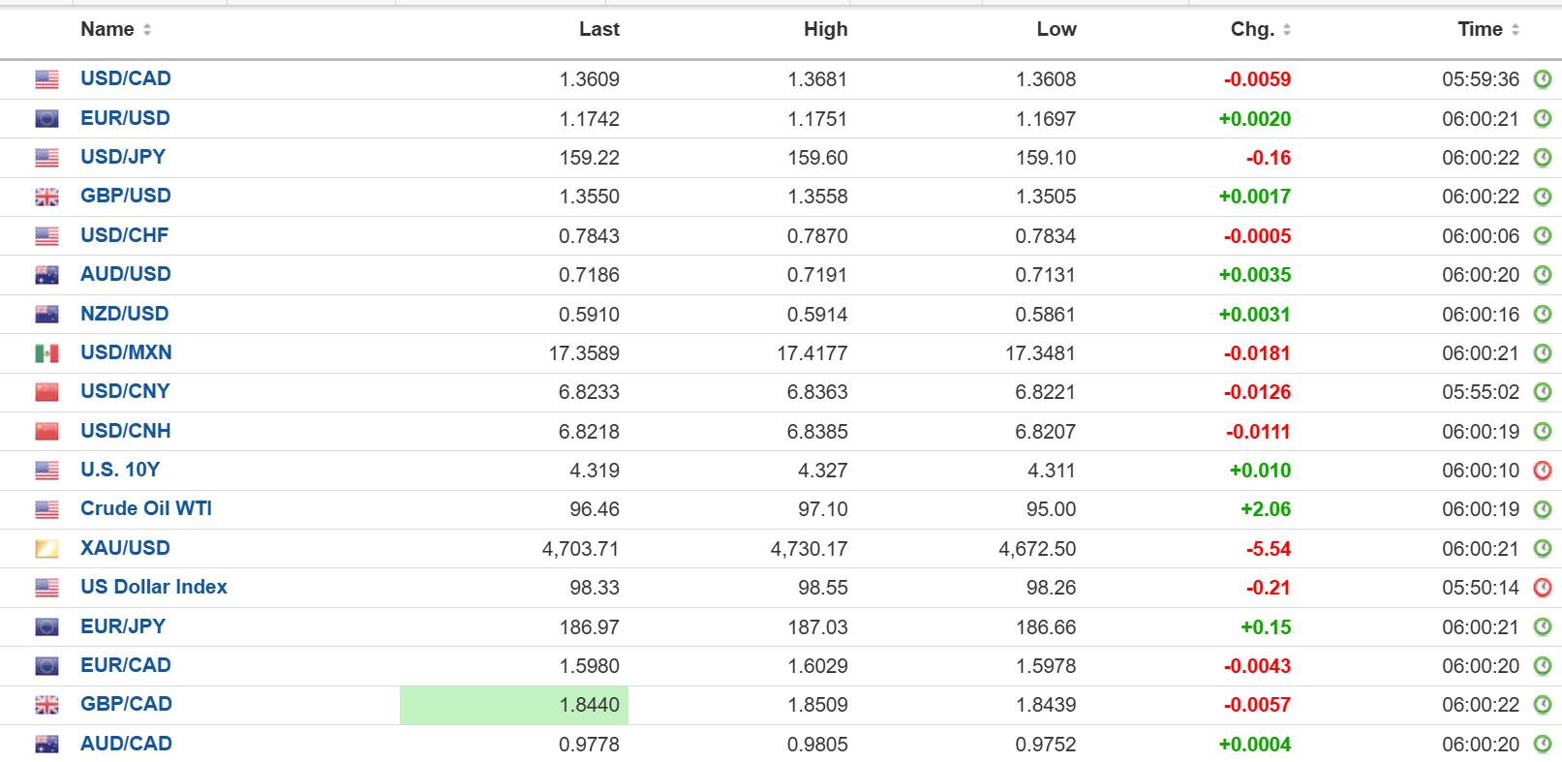This screenshot has height=762, width=1562.
Task: Click the Last column header
Action: pyautogui.click(x=598, y=29)
